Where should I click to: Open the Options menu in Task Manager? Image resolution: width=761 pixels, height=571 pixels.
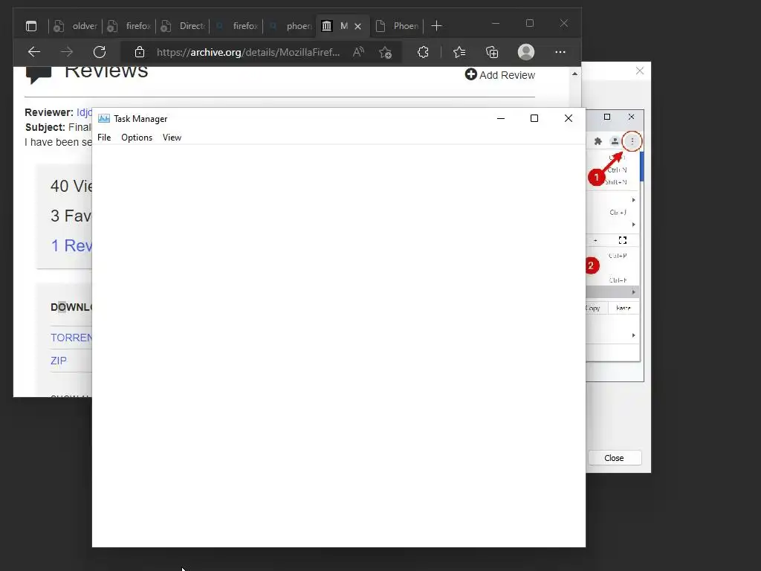click(x=137, y=138)
